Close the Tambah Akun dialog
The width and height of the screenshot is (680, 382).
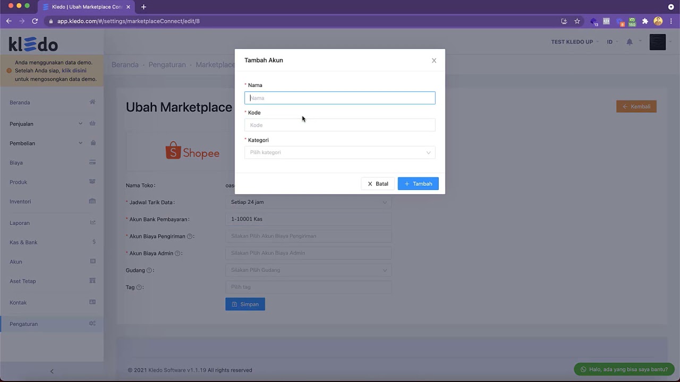point(434,60)
